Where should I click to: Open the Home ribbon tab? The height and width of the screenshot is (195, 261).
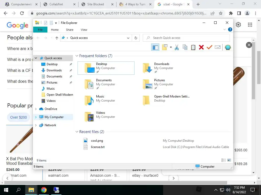(x=55, y=30)
